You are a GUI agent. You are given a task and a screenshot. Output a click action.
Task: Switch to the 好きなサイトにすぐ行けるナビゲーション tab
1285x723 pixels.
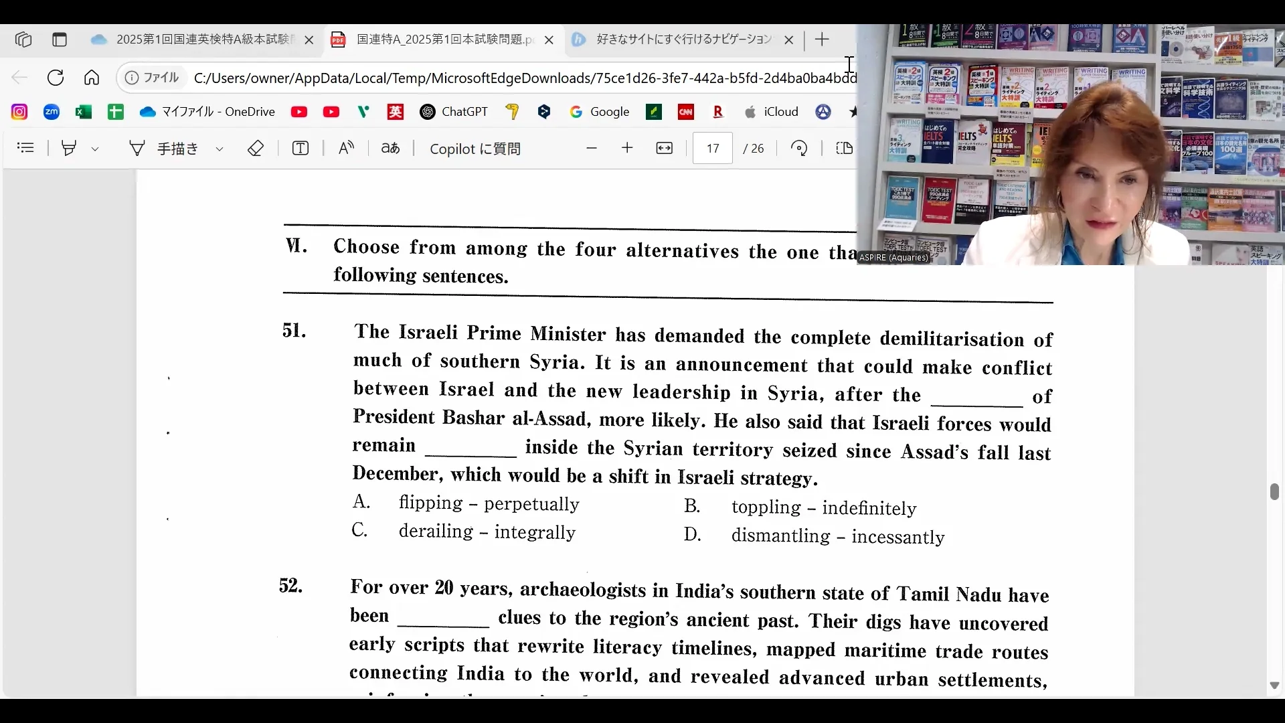click(683, 39)
